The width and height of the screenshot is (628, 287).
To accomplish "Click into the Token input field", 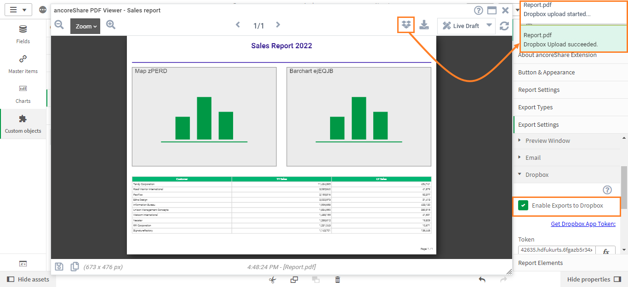I will tap(557, 250).
